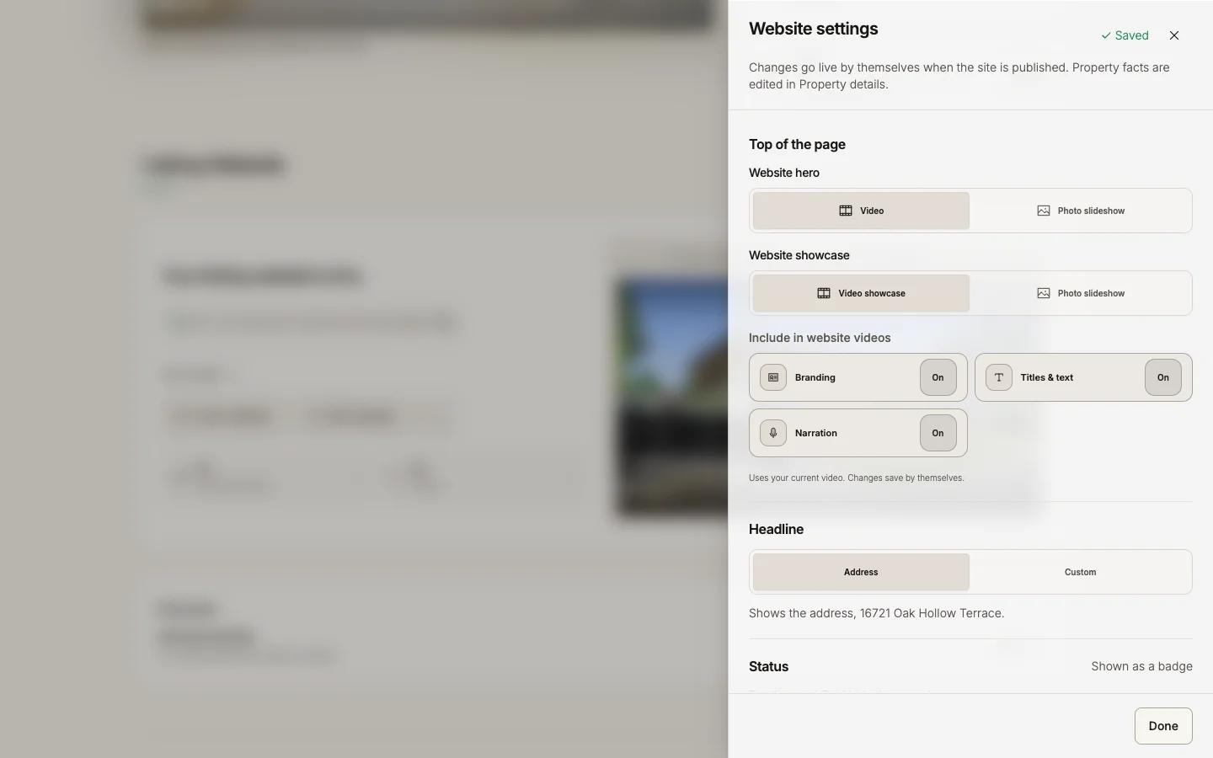Choose Photo slideshow for Website showcase
Screen dimensions: 1213x758
[x=1081, y=293]
